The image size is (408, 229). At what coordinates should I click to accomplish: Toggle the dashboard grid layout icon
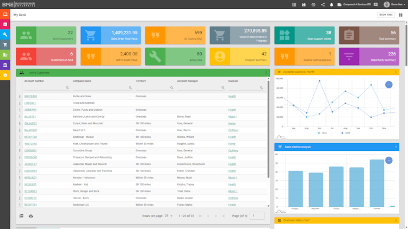pyautogui.click(x=401, y=15)
